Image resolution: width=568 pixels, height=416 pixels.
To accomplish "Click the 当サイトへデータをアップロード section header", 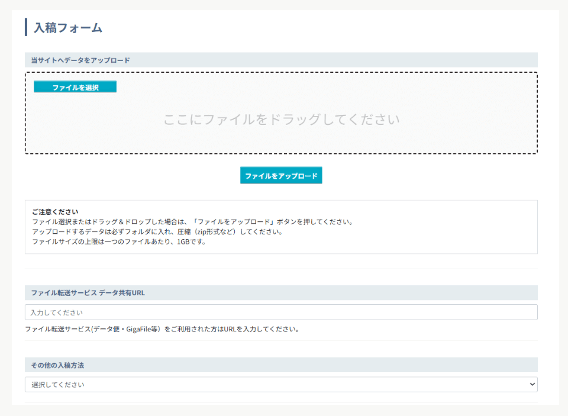I will (80, 60).
